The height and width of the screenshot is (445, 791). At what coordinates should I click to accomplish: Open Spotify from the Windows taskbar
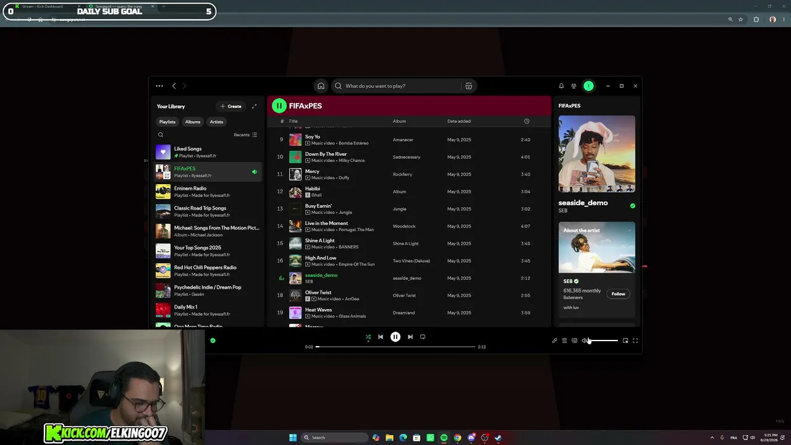click(x=444, y=438)
